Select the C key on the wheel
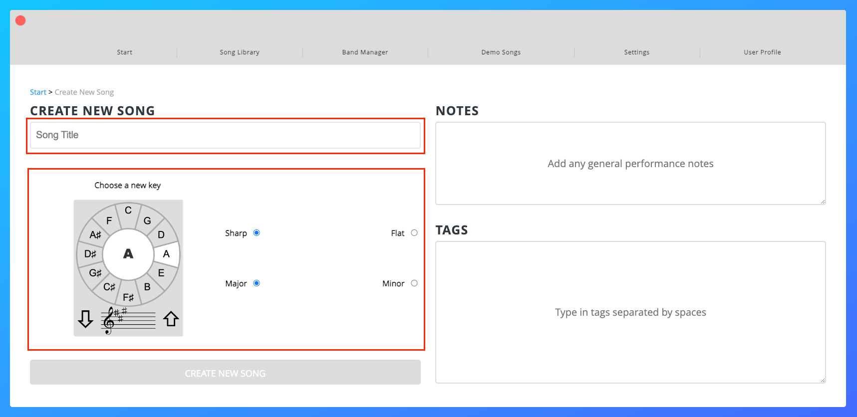The width and height of the screenshot is (857, 417). (128, 210)
